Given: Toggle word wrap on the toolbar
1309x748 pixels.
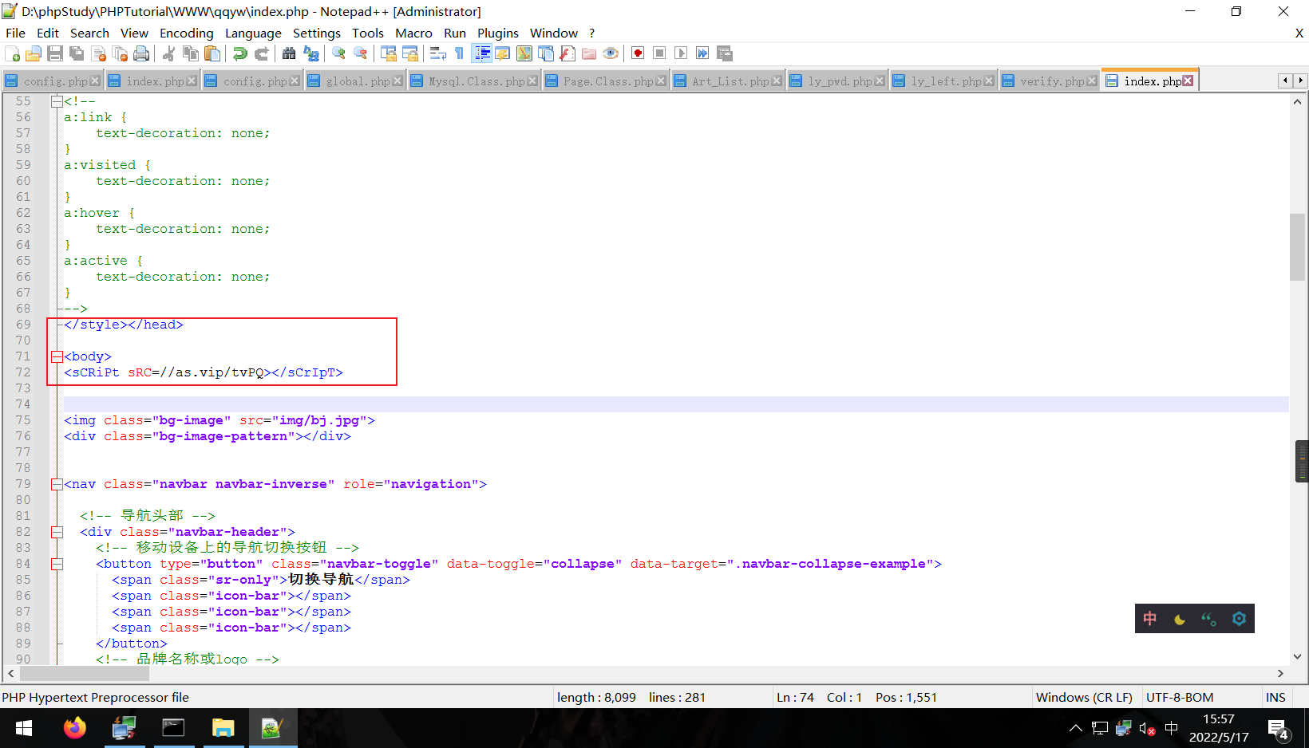Looking at the screenshot, I should point(437,53).
